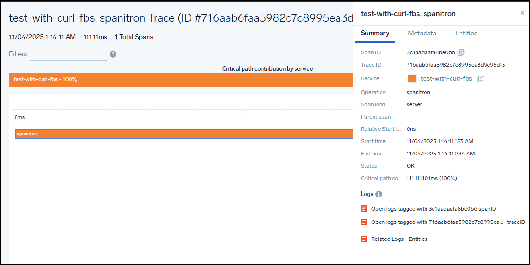The width and height of the screenshot is (530, 265).
Task: Click the 0ms timeline marker
Action: 19,117
